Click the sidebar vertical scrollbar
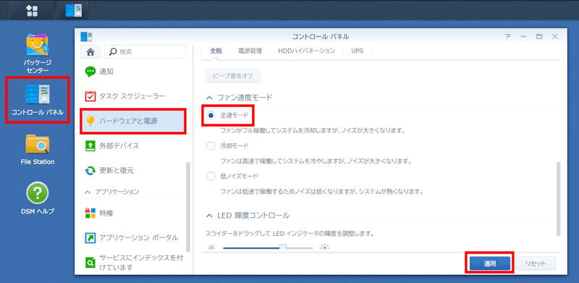Viewport: 579px width, 283px height. click(x=188, y=207)
